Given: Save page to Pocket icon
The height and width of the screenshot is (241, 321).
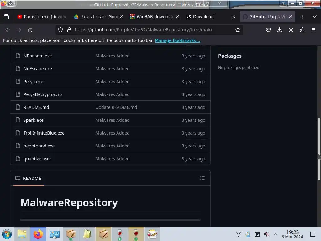Looking at the screenshot, I should 268,30.
